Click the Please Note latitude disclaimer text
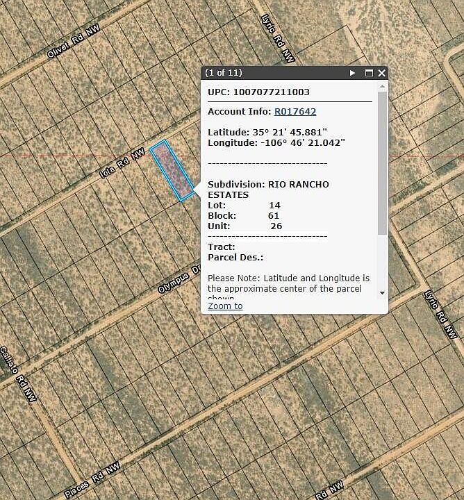The height and width of the screenshot is (500, 464). pyautogui.click(x=288, y=288)
